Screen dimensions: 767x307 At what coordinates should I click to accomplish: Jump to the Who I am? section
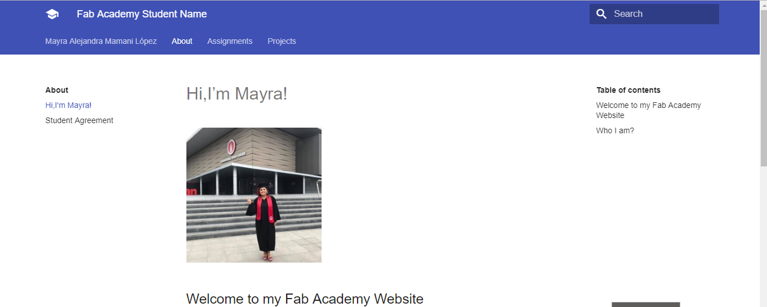(x=615, y=130)
